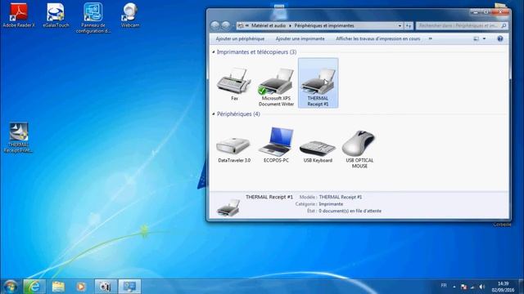Select Microsoft XPS Document Writer printer
The width and height of the screenshot is (524, 294).
point(276,87)
